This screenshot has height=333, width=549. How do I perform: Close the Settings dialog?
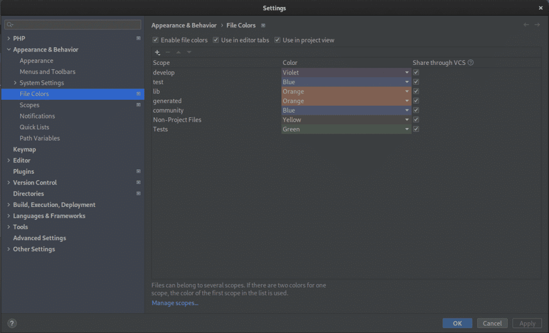click(540, 8)
